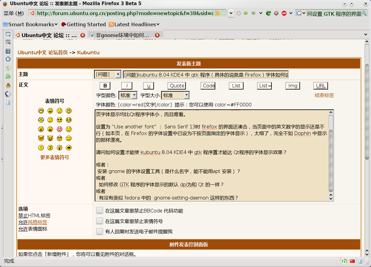Screen dimensions: 371x267
Task: Click the page-with-wand icon in the left strip
Action: point(8,42)
